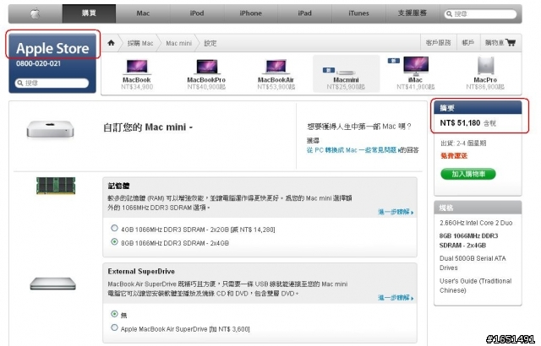Open the shopping cart icon
Image resolution: width=541 pixels, height=346 pixels.
pos(511,42)
